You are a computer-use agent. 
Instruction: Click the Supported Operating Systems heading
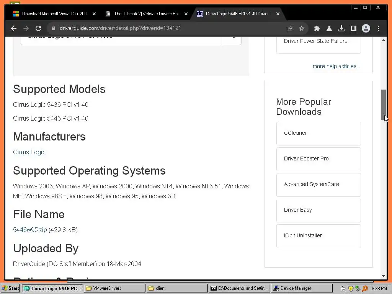[x=89, y=171]
